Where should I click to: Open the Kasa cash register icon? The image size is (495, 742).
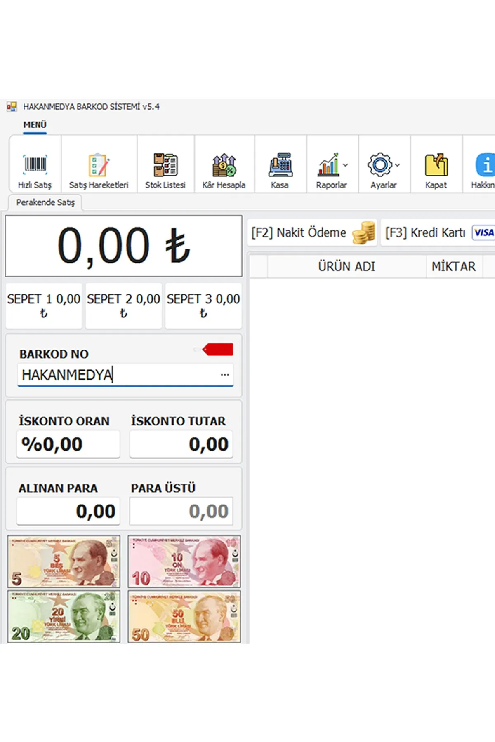click(280, 165)
